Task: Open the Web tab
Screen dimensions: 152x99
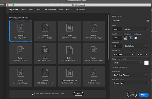Action: tap(61, 10)
